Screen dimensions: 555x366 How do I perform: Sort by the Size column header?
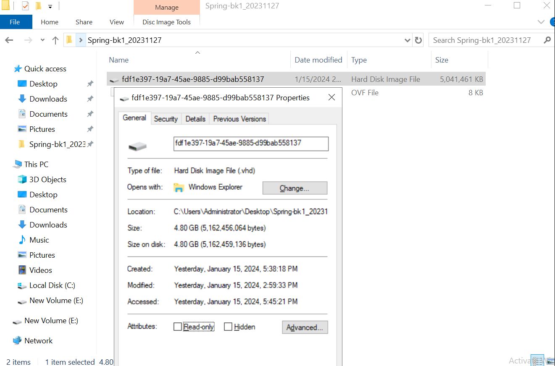point(459,60)
